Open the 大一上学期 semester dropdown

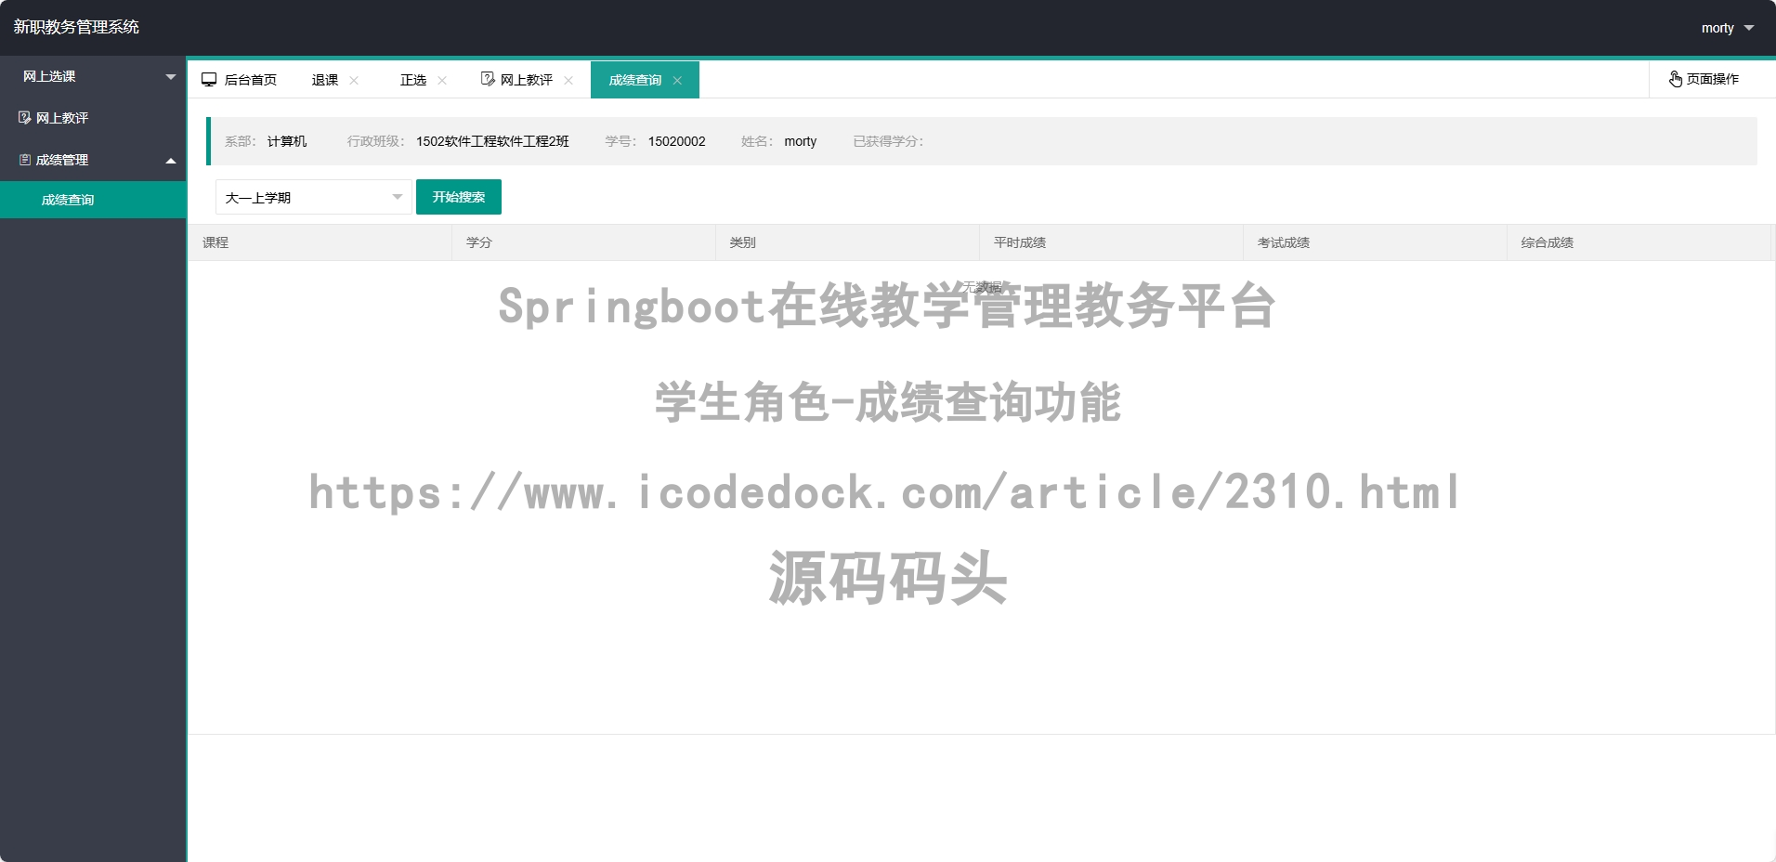point(314,197)
